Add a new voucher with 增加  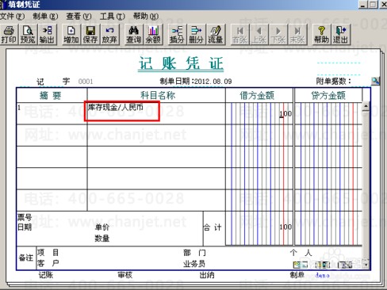(71, 34)
